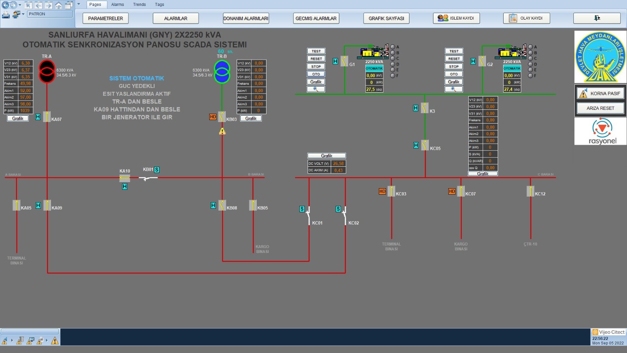Click the hardware alarm monitor icon in status bar
Viewport: 627px width, 353px height.
pyautogui.click(x=30, y=340)
